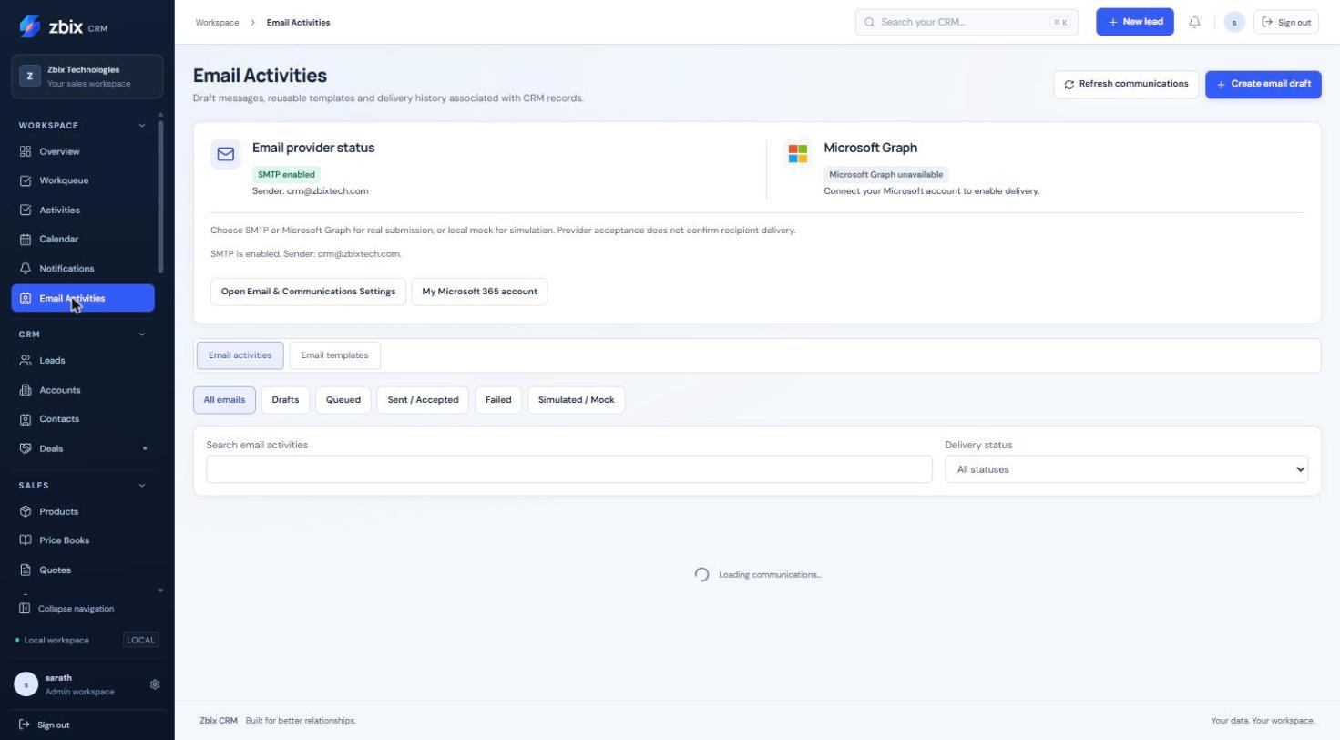The width and height of the screenshot is (1340, 740).
Task: Open the user avatar in top bar
Action: (1234, 22)
